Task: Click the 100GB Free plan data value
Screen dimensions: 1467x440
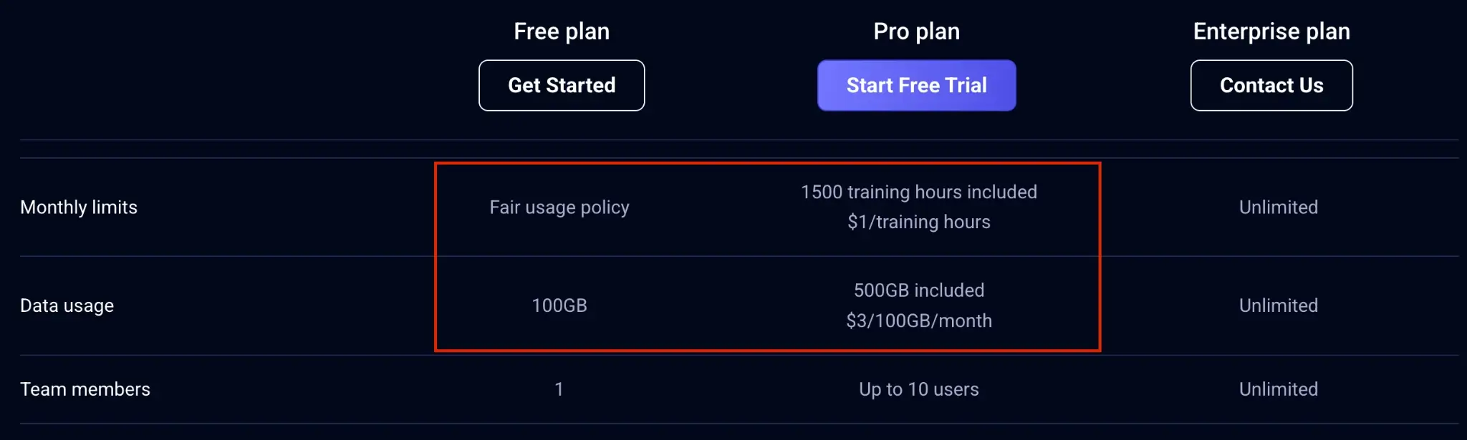Action: point(559,305)
